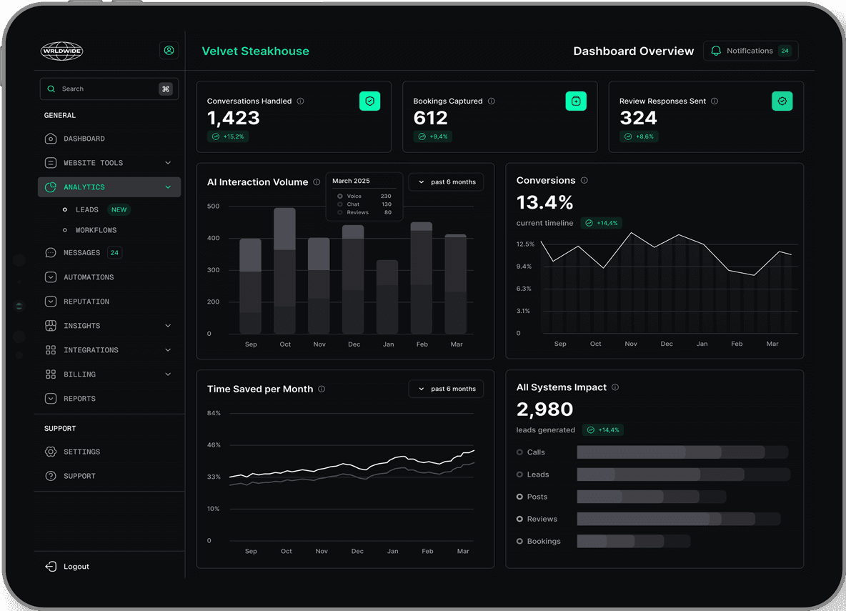The height and width of the screenshot is (611, 846).
Task: Click info icon beside Bookings Captured
Action: point(492,101)
